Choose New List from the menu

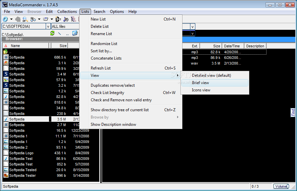131,19
